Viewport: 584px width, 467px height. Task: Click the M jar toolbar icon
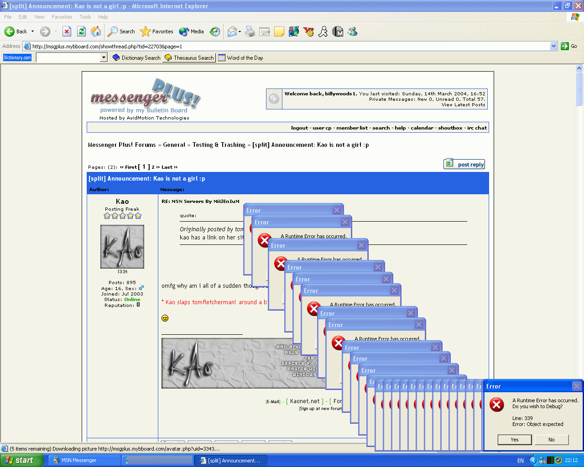[x=338, y=31]
